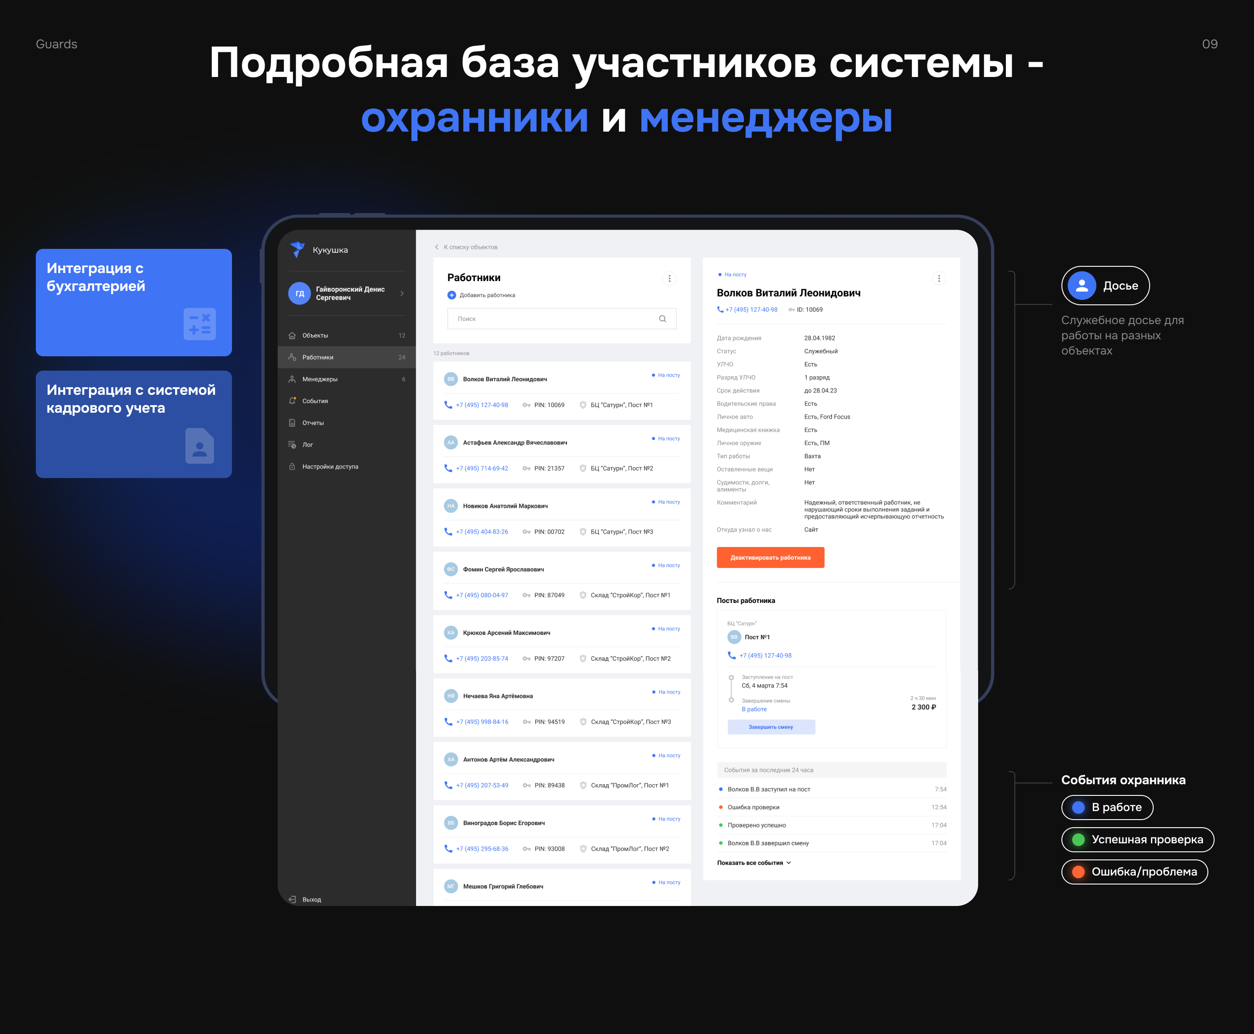Open Настройки доступа in sidebar
The height and width of the screenshot is (1034, 1254).
330,466
